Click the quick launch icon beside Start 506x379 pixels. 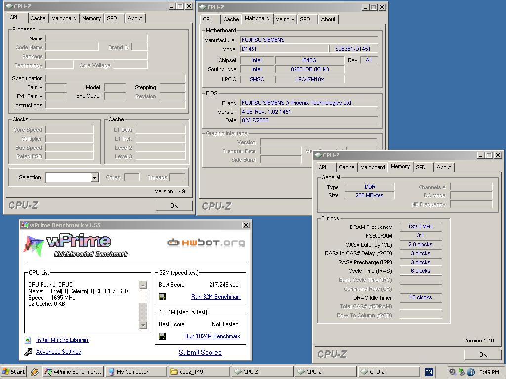35,372
